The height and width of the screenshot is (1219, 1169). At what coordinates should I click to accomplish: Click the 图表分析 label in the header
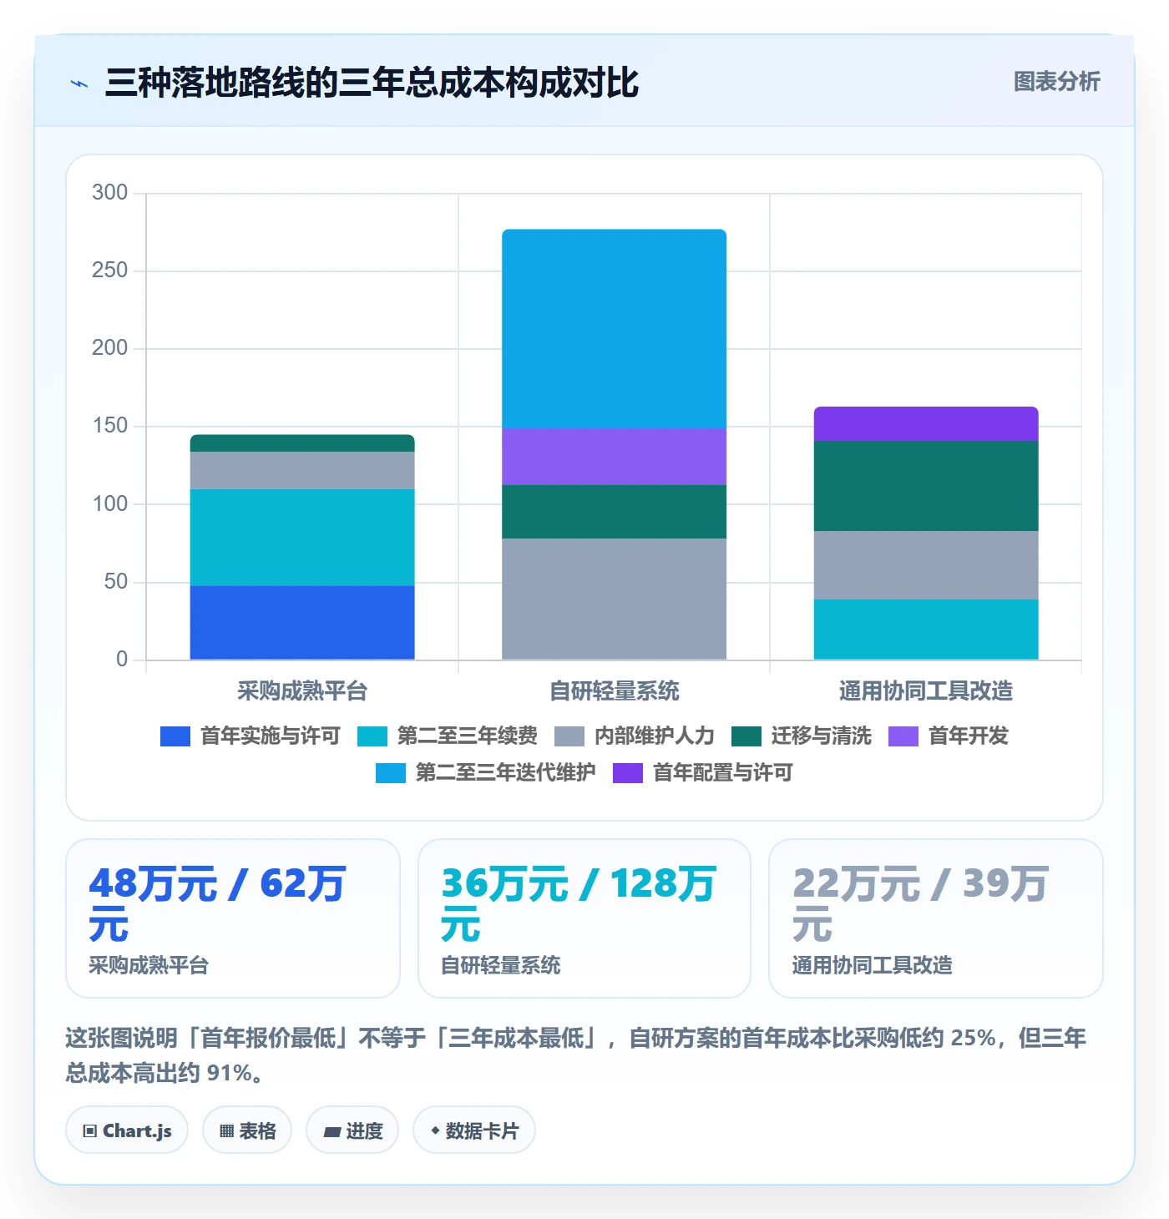tap(1056, 82)
